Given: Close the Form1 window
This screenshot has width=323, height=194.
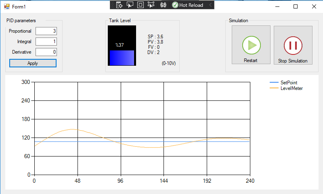Looking at the screenshot, I should coord(314,6).
